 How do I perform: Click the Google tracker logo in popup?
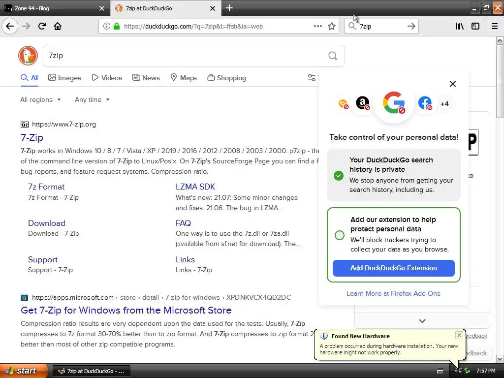(394, 103)
